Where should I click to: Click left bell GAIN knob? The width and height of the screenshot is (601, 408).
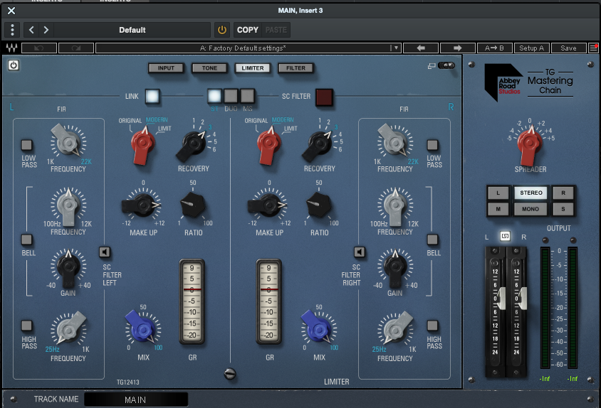coord(68,267)
